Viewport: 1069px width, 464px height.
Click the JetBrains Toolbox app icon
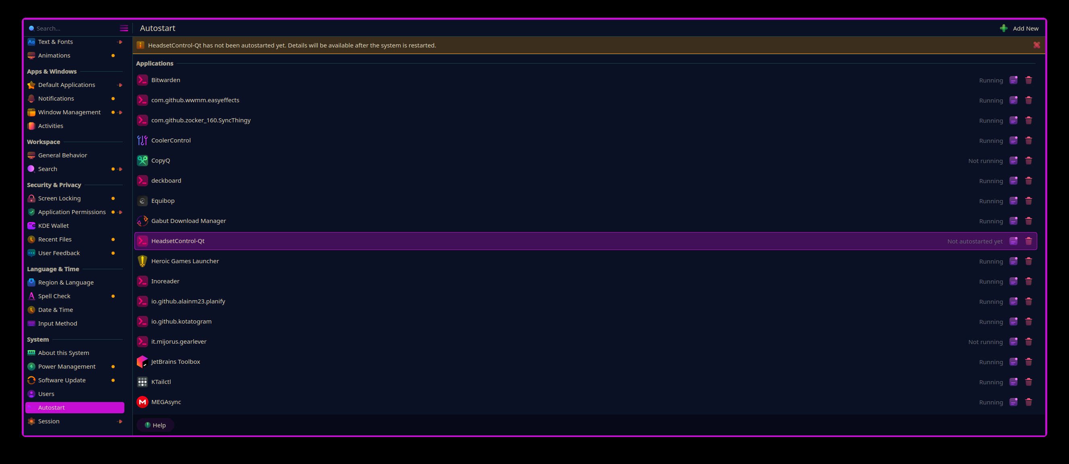(x=142, y=361)
